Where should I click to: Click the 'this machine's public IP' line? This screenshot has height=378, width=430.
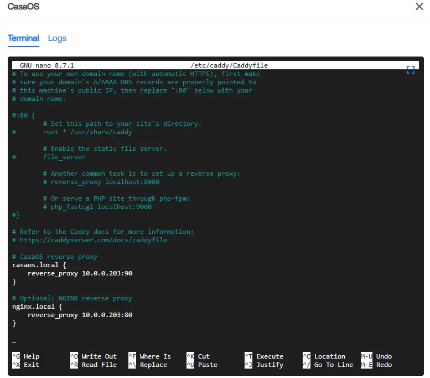(x=132, y=90)
